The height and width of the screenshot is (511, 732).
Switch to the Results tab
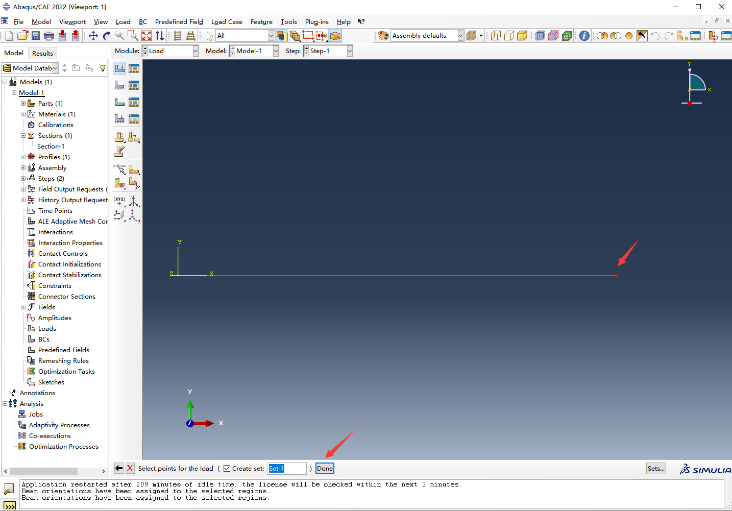[42, 53]
